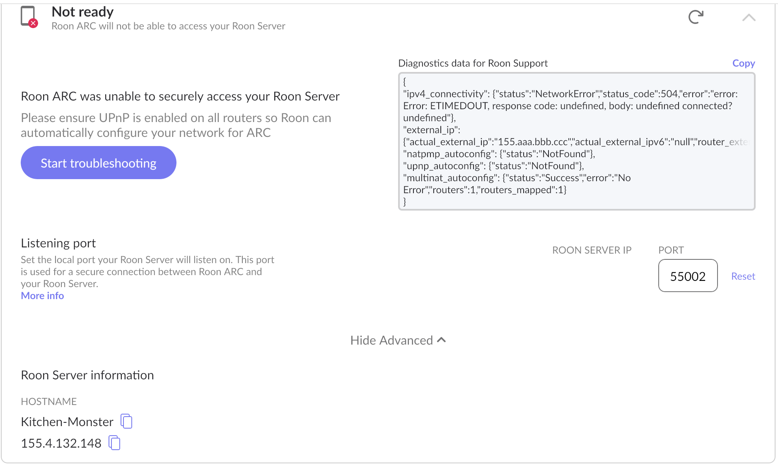
Task: Click the upward chevron next to Hide Advanced
Action: (441, 340)
